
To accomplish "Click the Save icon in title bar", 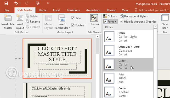I will [x=6, y=3].
